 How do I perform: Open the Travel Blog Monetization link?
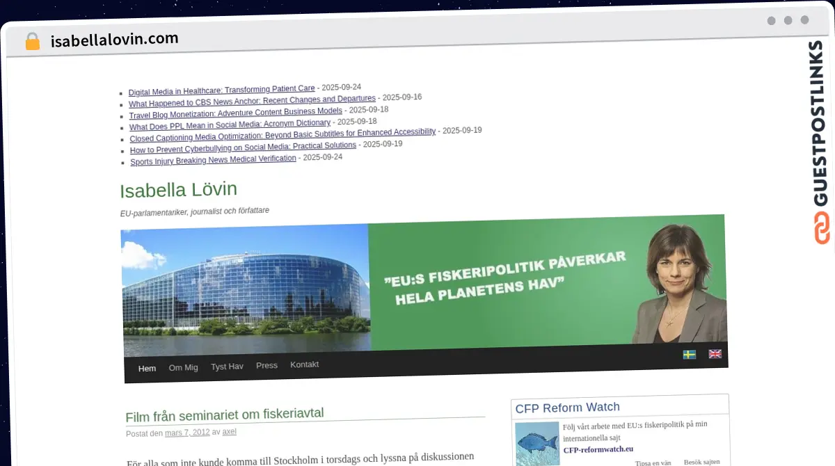[x=235, y=111]
